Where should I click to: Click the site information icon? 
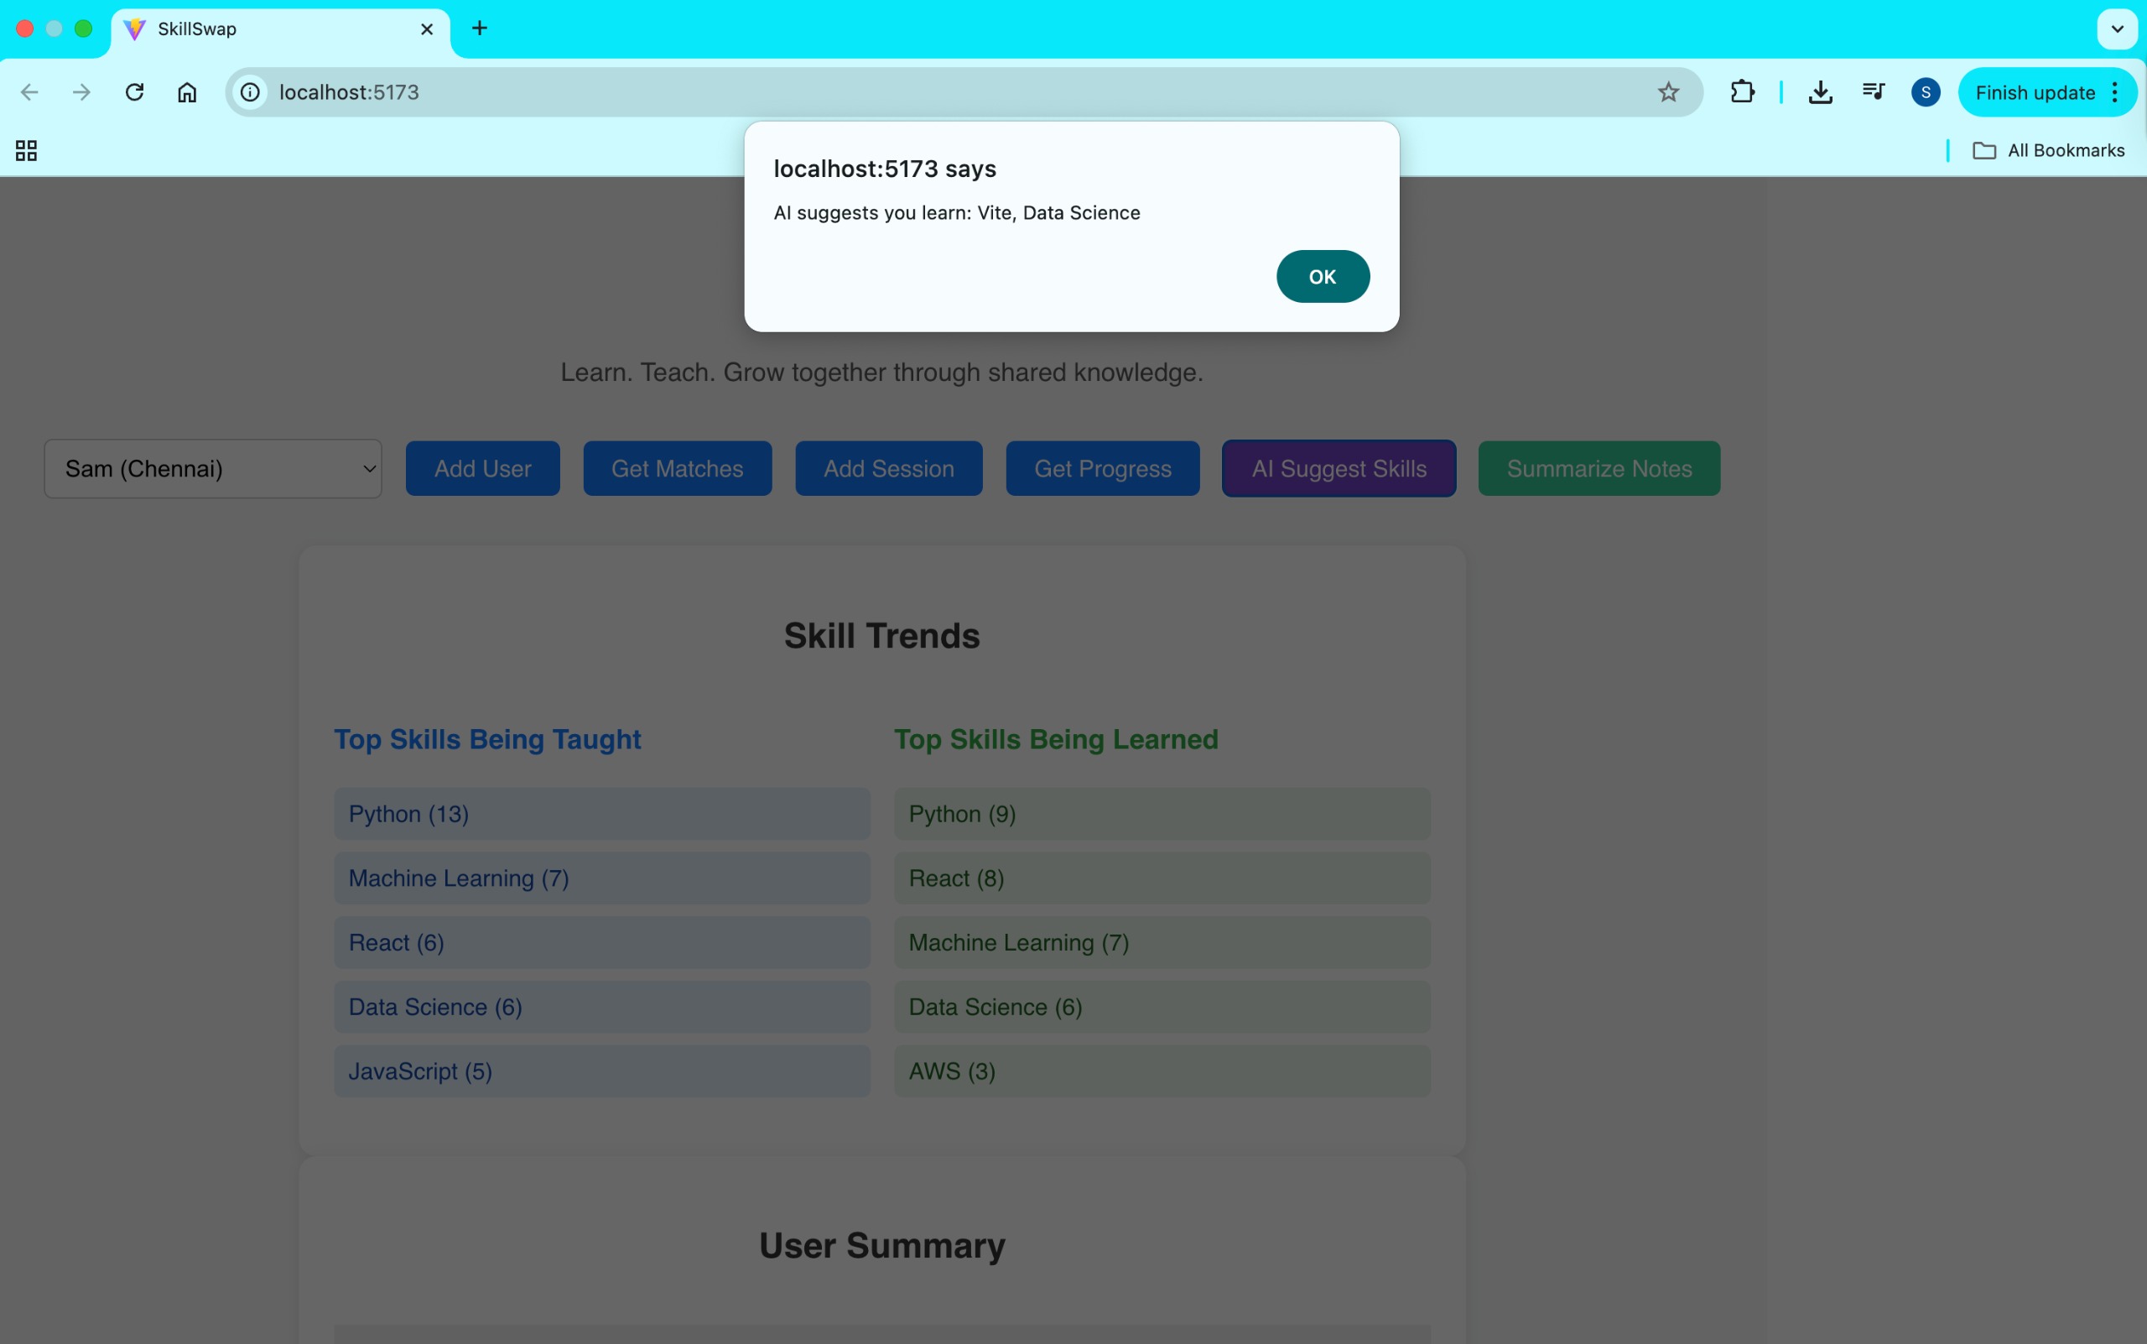click(x=251, y=92)
